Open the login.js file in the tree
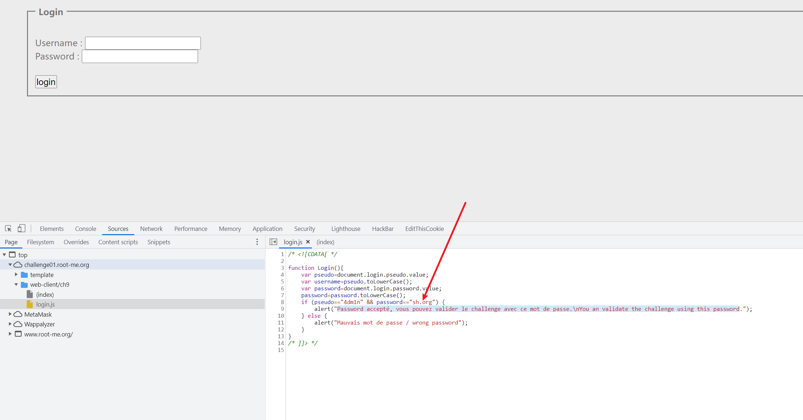This screenshot has width=803, height=420. click(x=45, y=304)
